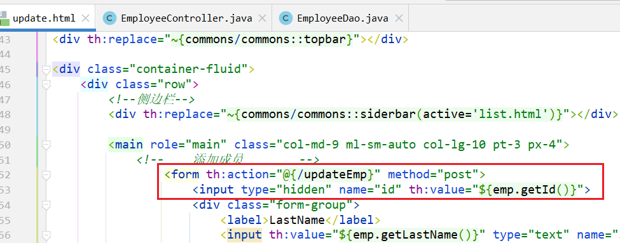Screen dimensions: 620x243
Task: Click the EmployeeDao.java class icon
Action: [x=286, y=18]
